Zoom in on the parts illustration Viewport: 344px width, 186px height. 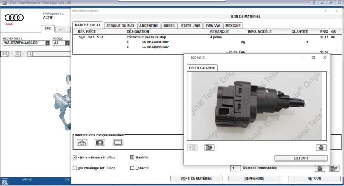pyautogui.click(x=6, y=54)
